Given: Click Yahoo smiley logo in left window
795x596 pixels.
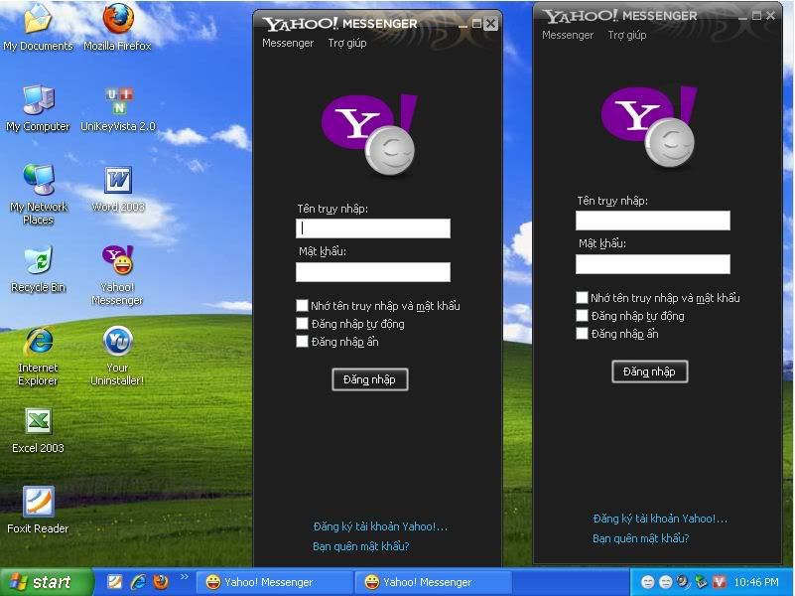Looking at the screenshot, I should click(x=369, y=135).
